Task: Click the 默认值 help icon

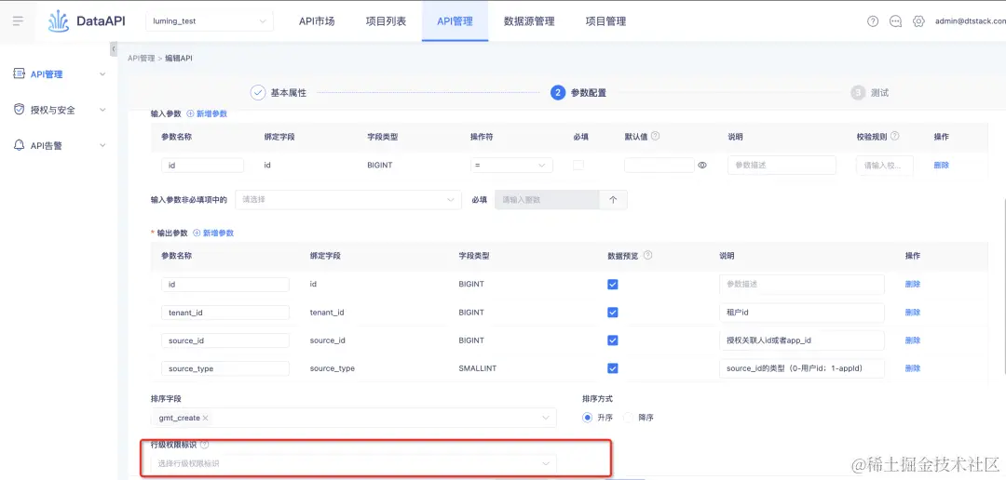Action: (x=656, y=137)
